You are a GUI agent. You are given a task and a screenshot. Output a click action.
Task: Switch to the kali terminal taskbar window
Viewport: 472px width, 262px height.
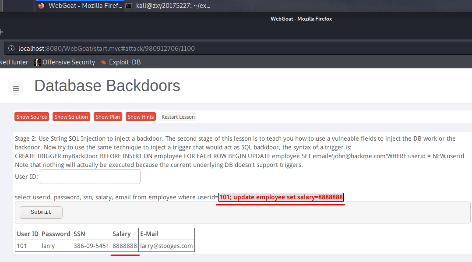tap(168, 6)
